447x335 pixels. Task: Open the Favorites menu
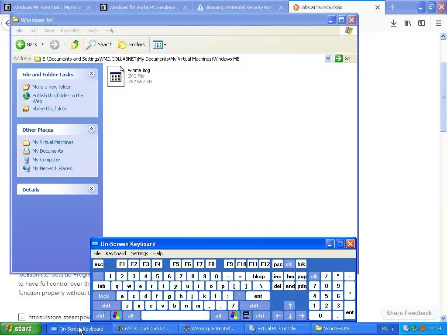pos(70,31)
